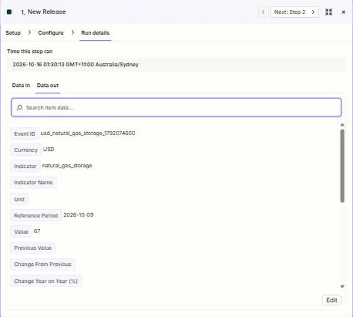Select the Value label chip
The height and width of the screenshot is (317, 353).
21,232
